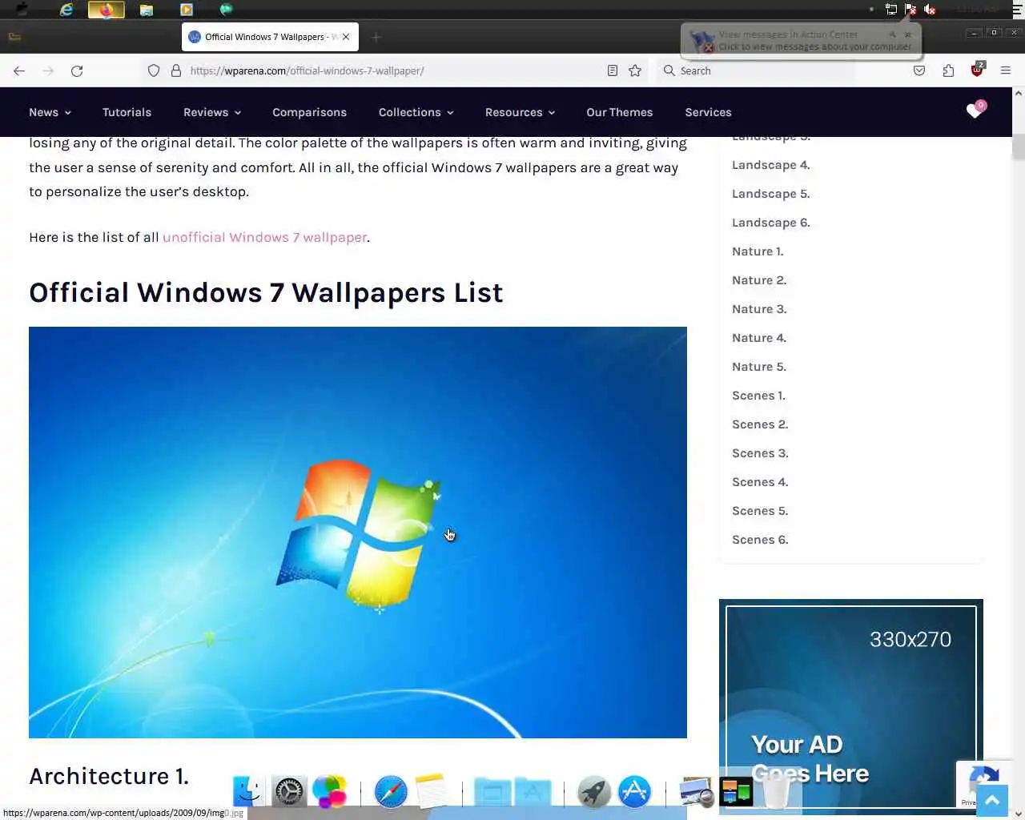The image size is (1025, 820).
Task: Open Preview app icon in dock
Action: [x=696, y=792]
